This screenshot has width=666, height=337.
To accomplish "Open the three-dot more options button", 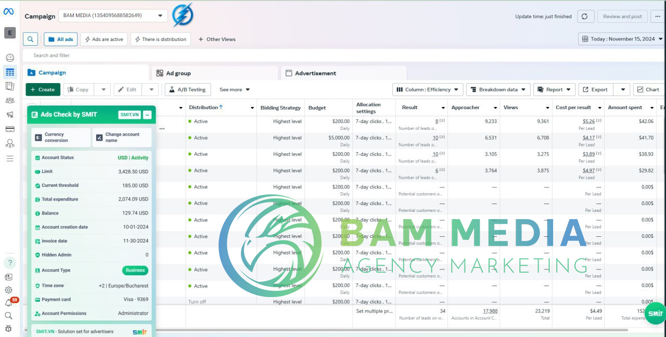I will coord(658,17).
